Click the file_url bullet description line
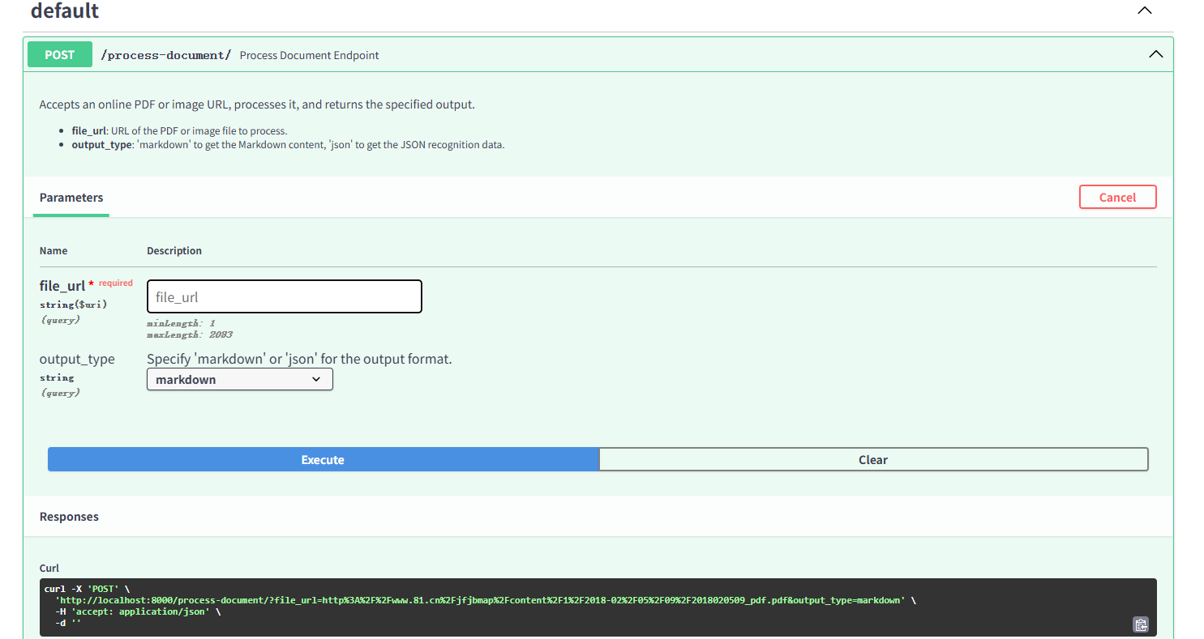 click(x=179, y=130)
